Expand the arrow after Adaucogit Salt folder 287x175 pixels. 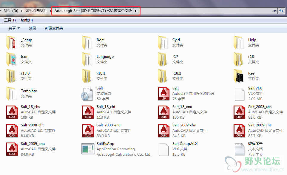(x=136, y=11)
